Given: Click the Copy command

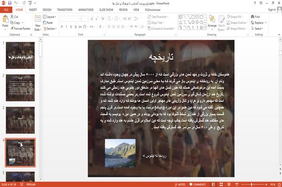Looking at the screenshot, I should 16,22.
